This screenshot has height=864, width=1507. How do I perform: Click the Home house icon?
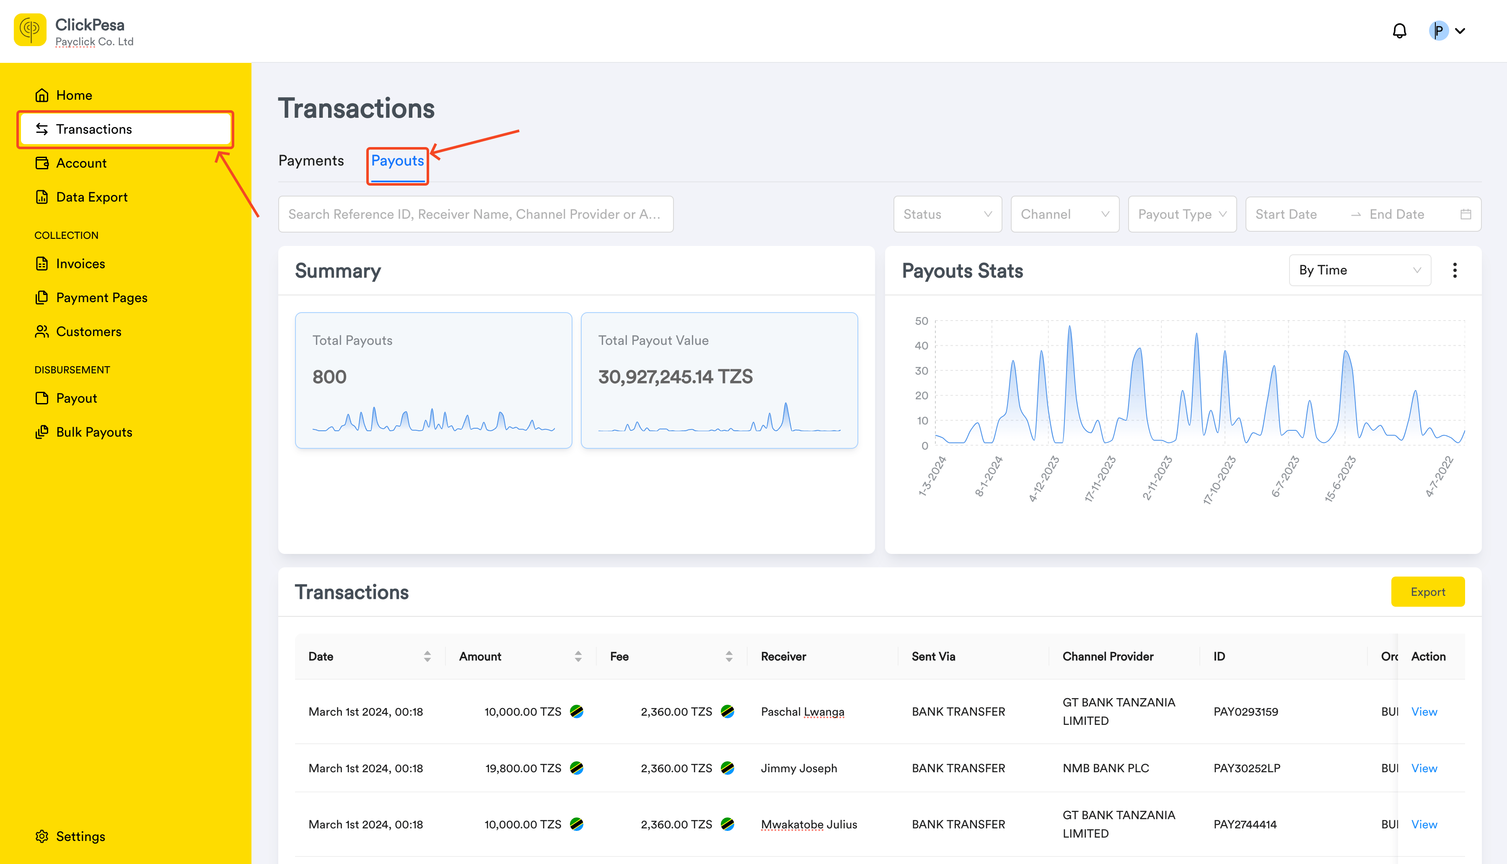tap(41, 95)
